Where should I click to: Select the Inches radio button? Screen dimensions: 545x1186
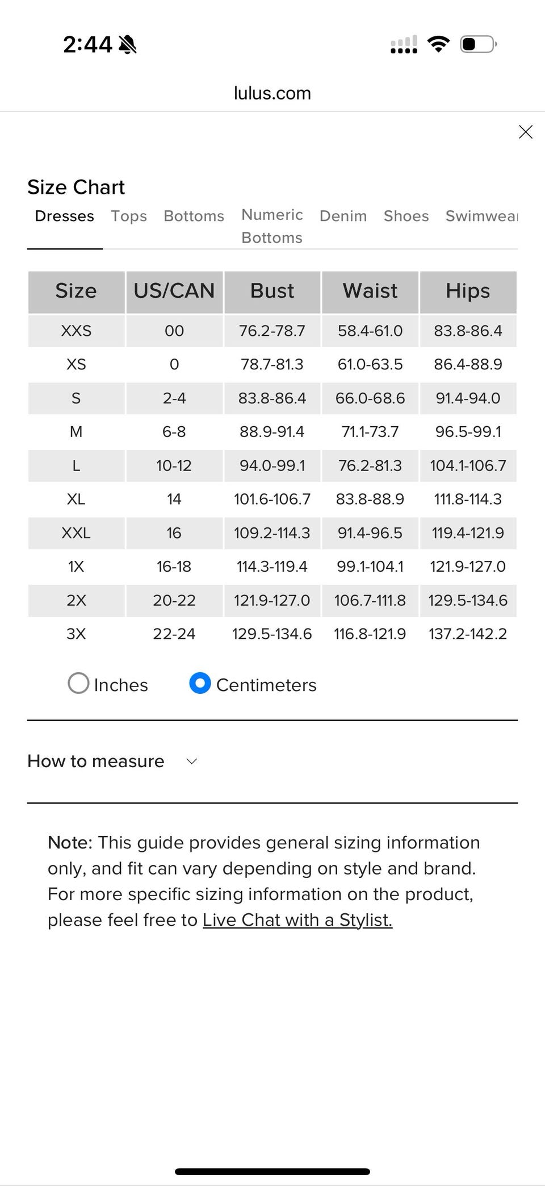coord(79,684)
